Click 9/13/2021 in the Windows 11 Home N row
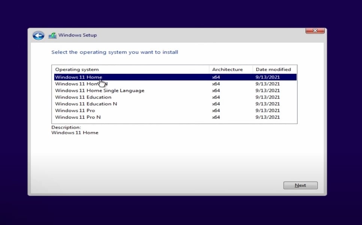This screenshot has width=362, height=225. (x=267, y=84)
